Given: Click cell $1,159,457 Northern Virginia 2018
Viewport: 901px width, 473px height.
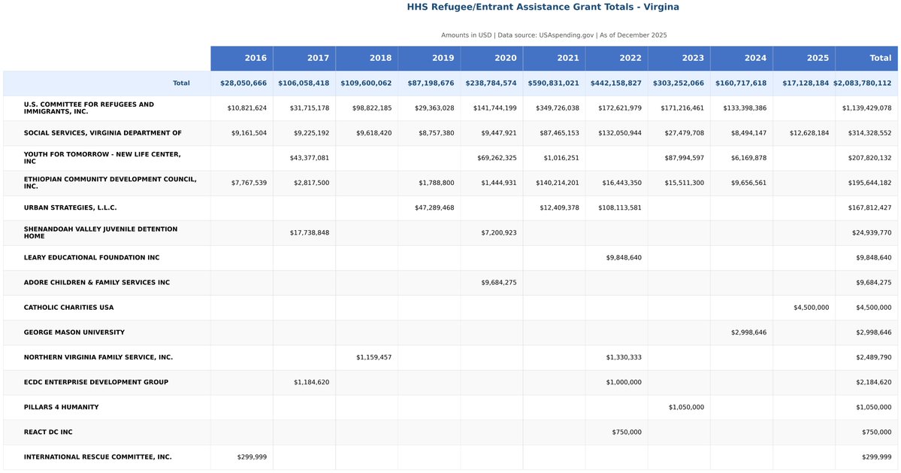Looking at the screenshot, I should (373, 357).
